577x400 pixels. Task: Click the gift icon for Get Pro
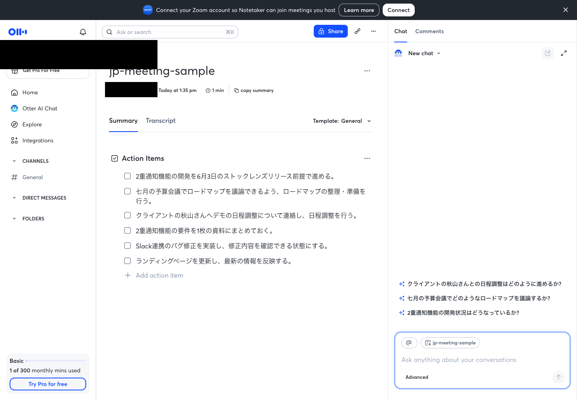pos(15,71)
